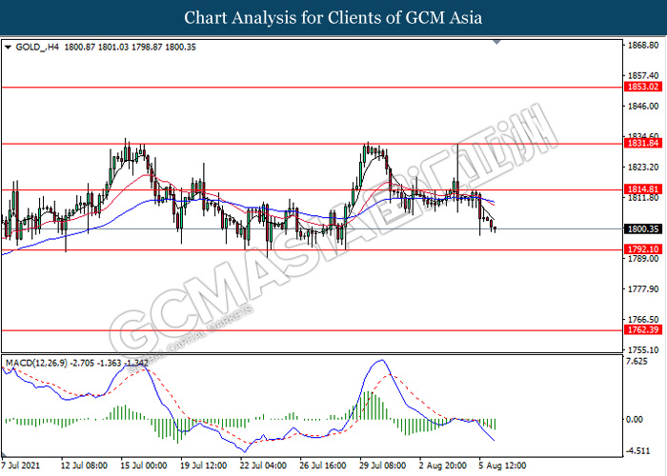
Task: Click the 0.00 MACD axis value
Action: tap(635, 420)
